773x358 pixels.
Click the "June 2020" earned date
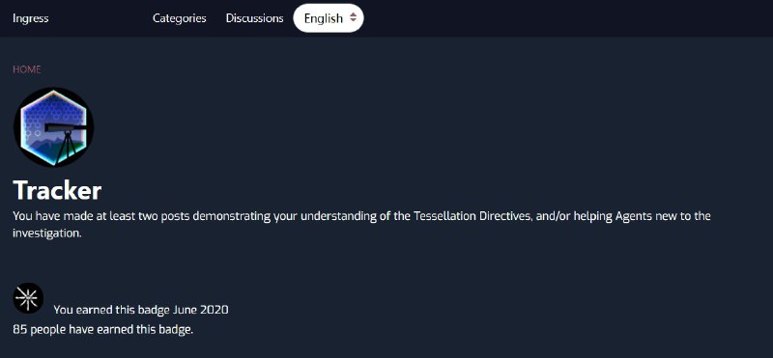click(x=201, y=310)
